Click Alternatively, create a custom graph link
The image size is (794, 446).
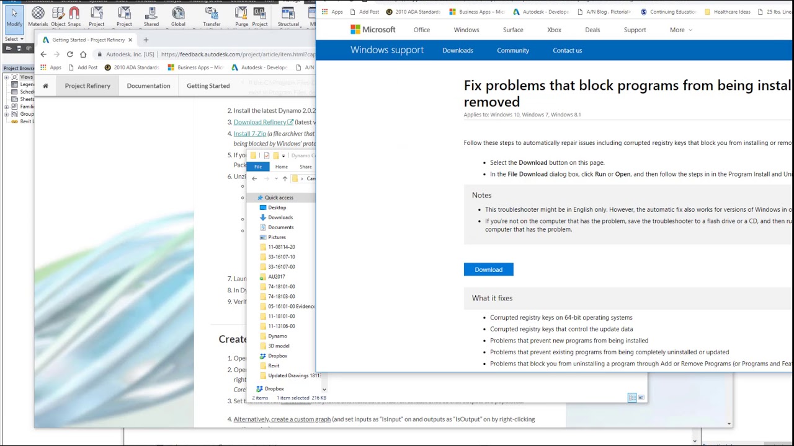[x=282, y=419]
